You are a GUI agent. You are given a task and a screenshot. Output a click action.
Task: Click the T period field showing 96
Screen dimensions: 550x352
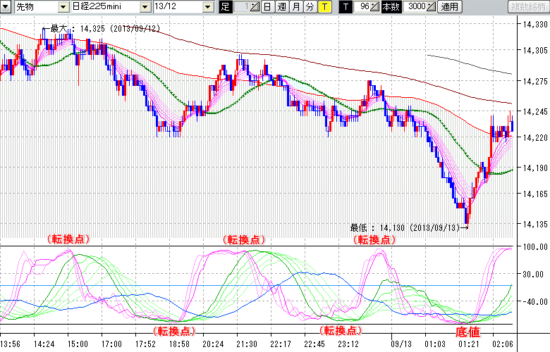pos(362,7)
